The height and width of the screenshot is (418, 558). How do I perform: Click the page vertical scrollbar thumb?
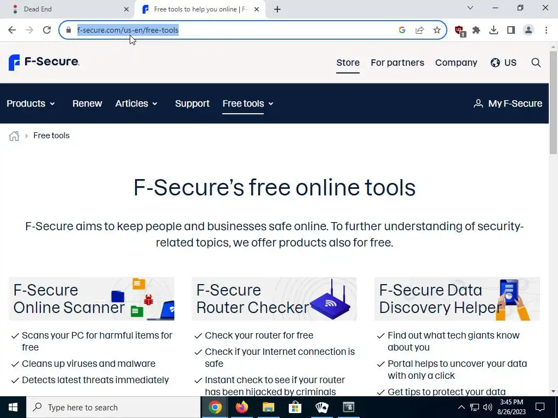point(553,103)
